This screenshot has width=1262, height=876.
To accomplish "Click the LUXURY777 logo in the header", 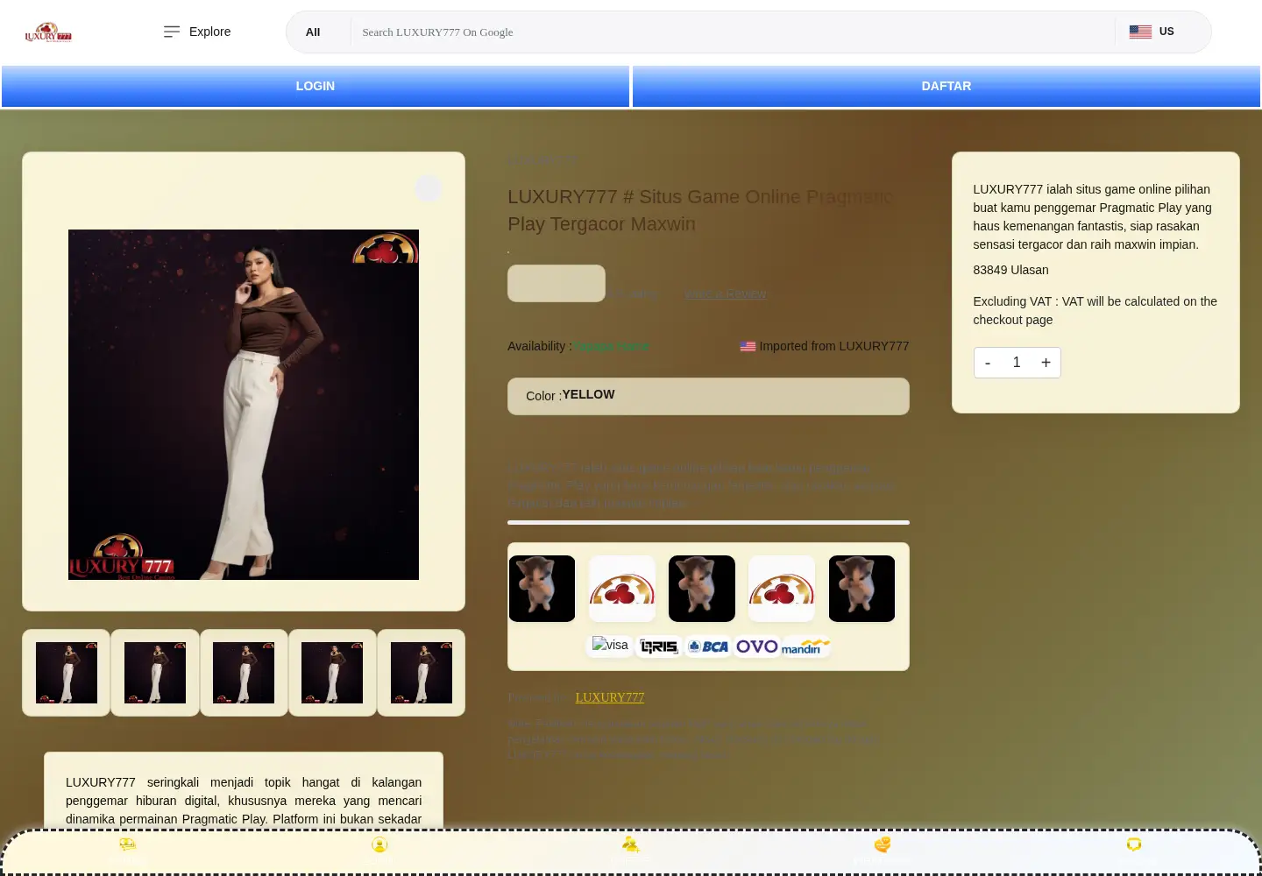I will [x=48, y=32].
